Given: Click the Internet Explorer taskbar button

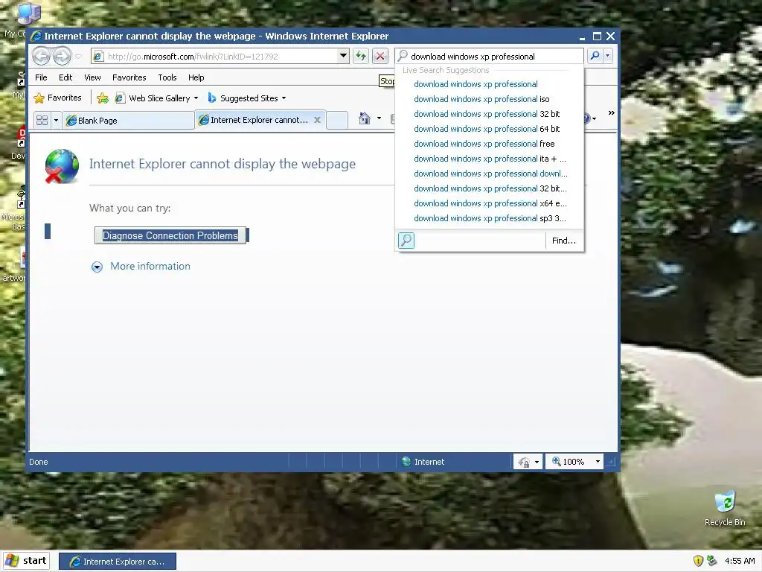Looking at the screenshot, I should pyautogui.click(x=117, y=562).
